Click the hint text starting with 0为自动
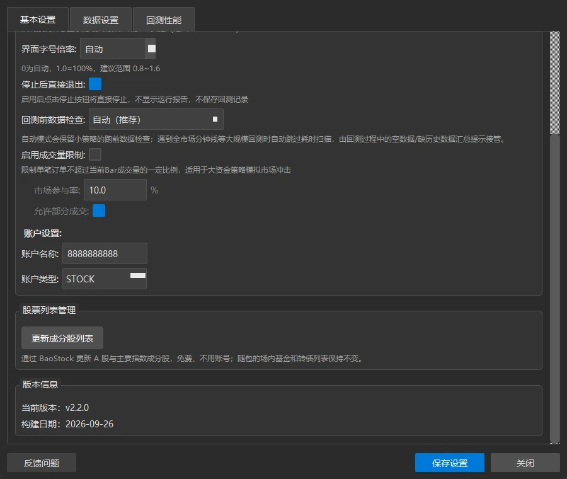Screen dimensions: 567x479 click(91, 68)
